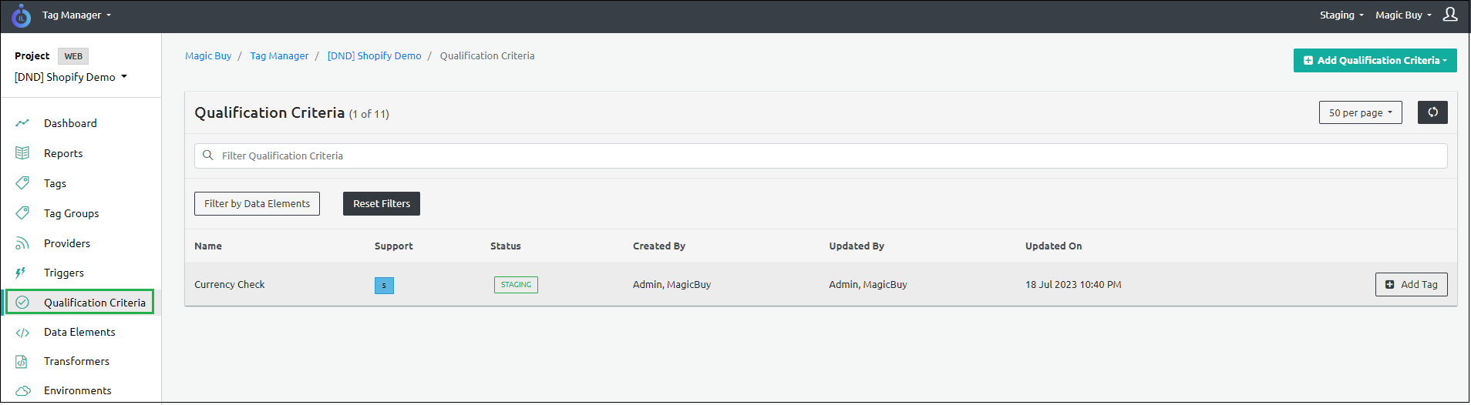This screenshot has width=1471, height=405.
Task: Open Add Qualification Criteria dropdown button
Action: [x=1375, y=60]
